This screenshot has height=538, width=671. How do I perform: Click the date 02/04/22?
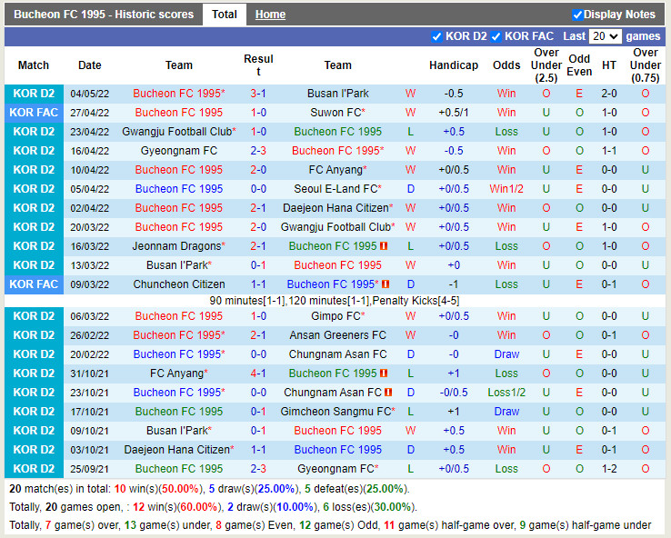89,208
